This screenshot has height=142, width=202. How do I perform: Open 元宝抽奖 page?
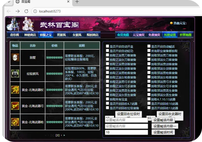(x=139, y=35)
